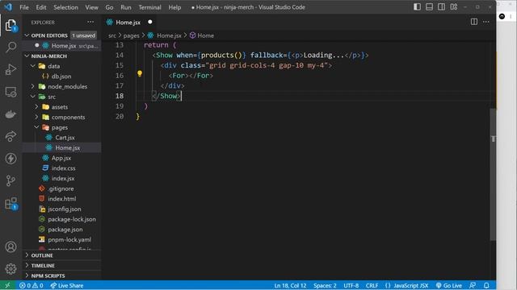
Task: Open Cart.jsx file
Action: [61, 138]
